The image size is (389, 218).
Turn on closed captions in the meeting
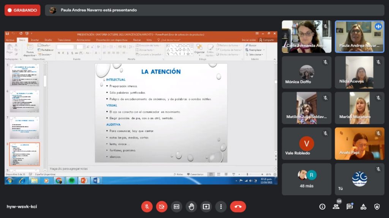pyautogui.click(x=176, y=207)
